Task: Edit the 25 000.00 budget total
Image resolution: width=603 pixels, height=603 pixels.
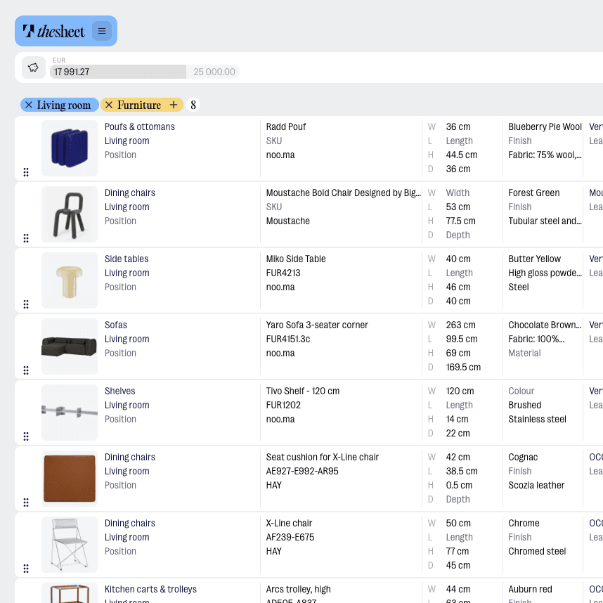Action: point(214,72)
